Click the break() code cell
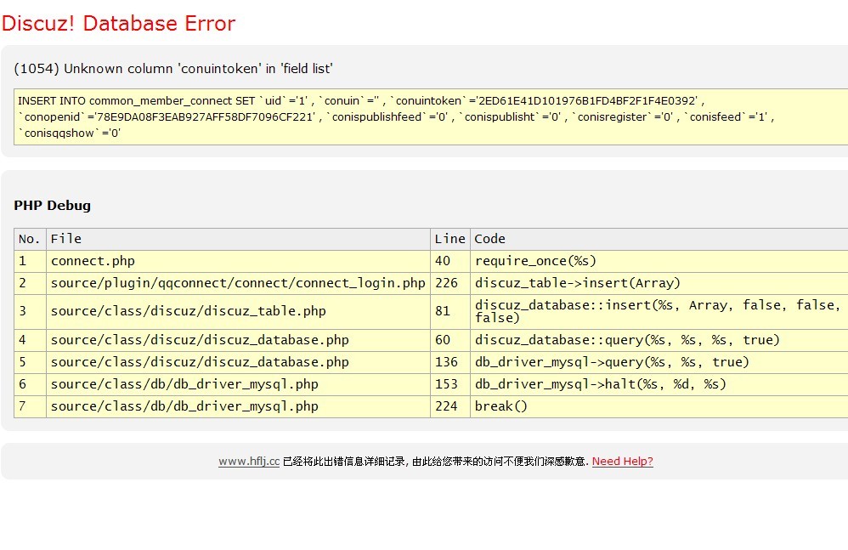This screenshot has width=848, height=550. [x=659, y=406]
